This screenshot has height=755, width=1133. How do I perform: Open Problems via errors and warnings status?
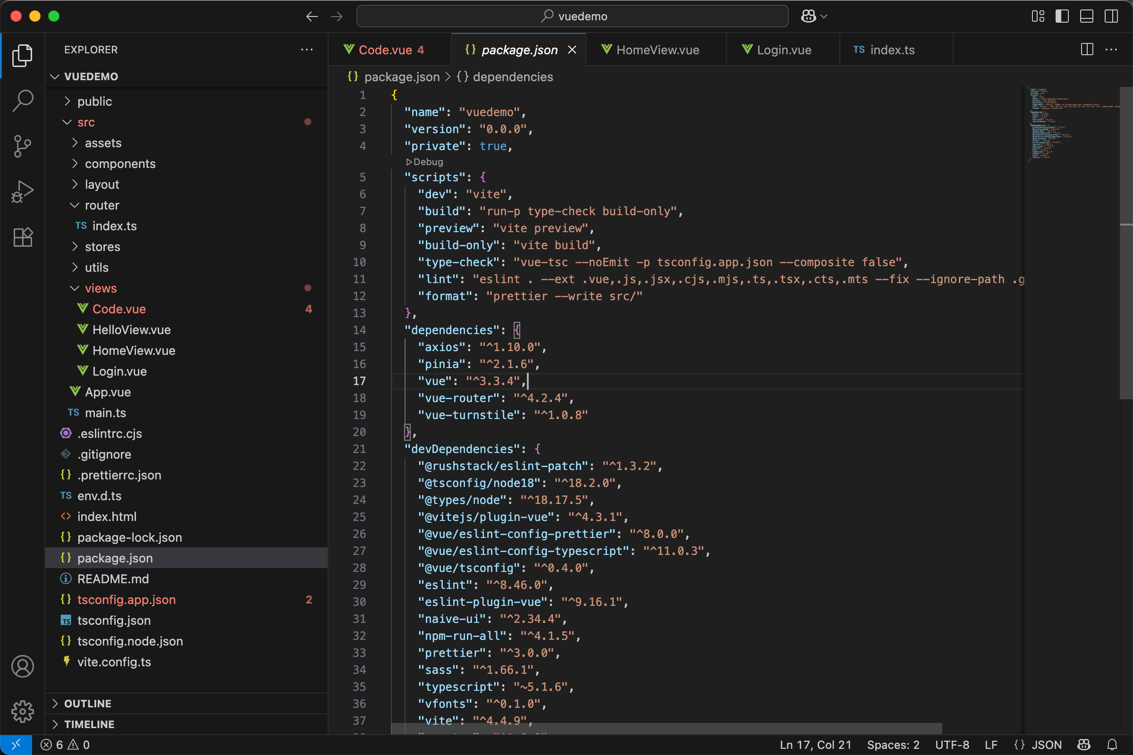65,745
